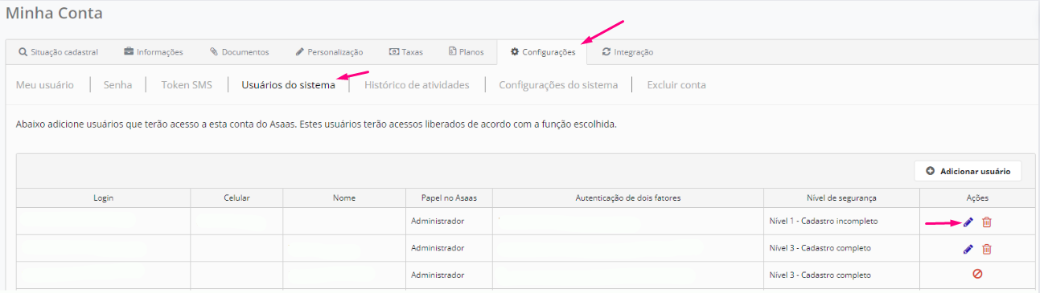The height and width of the screenshot is (293, 1040).
Task: View Histórico de atividades
Action: click(417, 84)
